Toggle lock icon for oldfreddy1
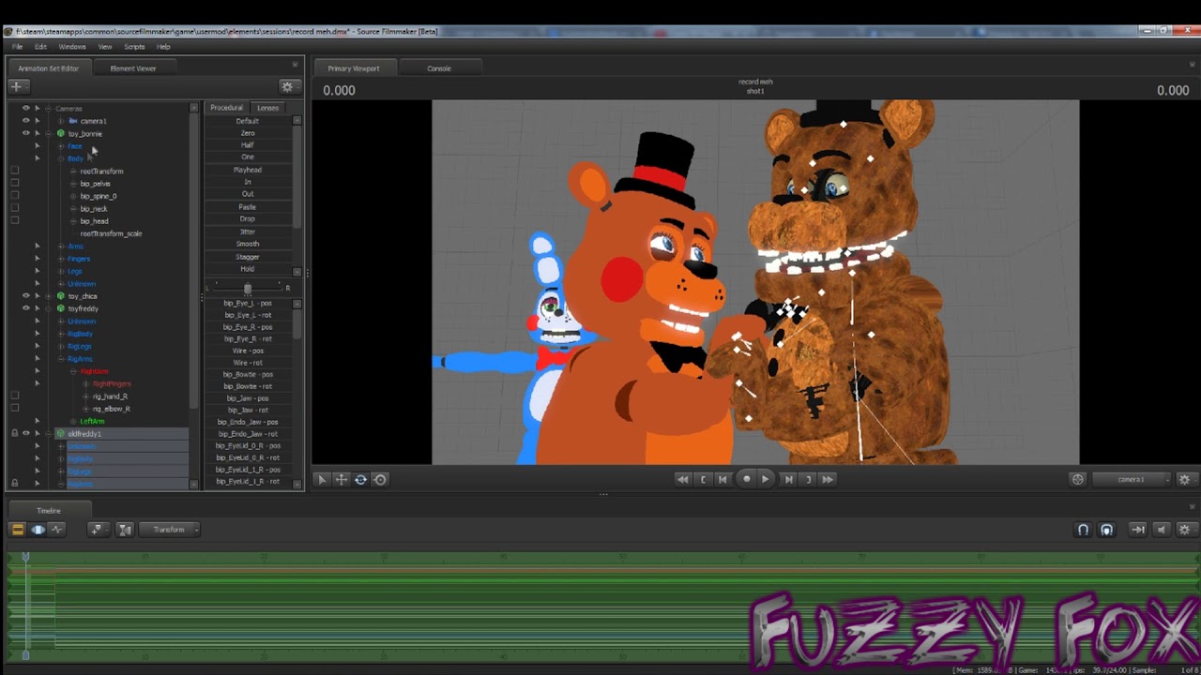 click(14, 433)
